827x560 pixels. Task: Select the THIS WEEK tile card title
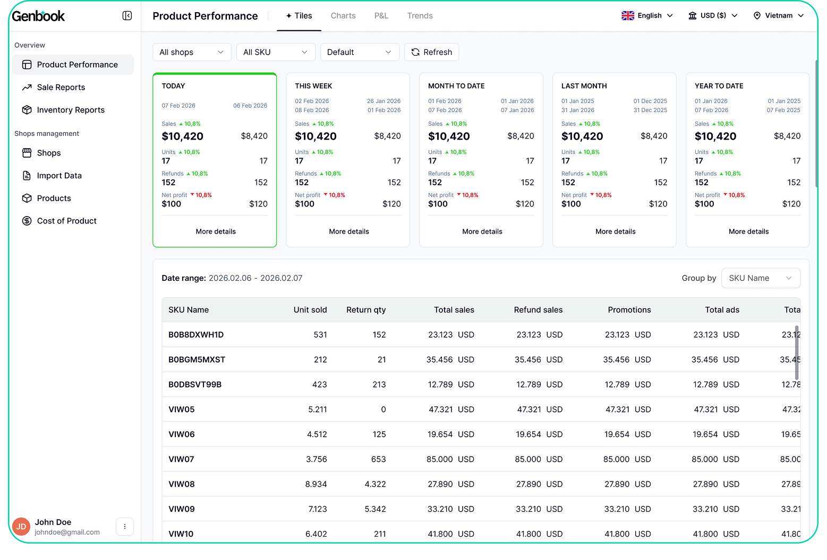click(313, 86)
